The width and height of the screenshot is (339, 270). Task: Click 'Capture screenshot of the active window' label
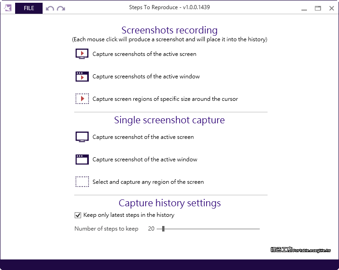tap(145, 160)
